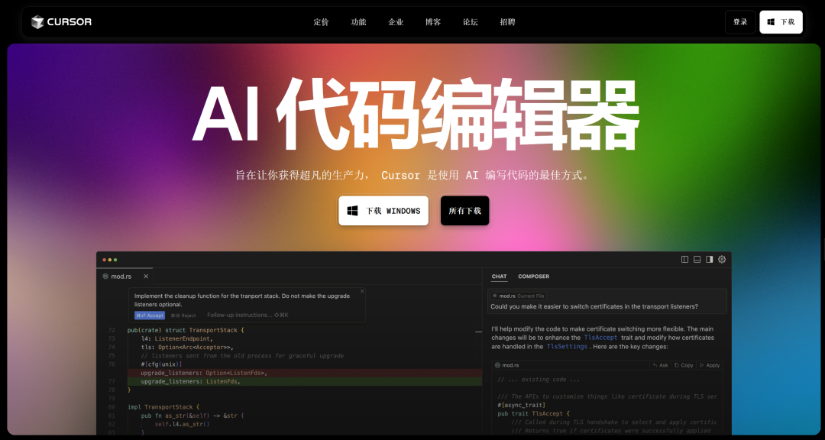Click the 下载 WINDOWS button
This screenshot has height=440, width=825.
click(x=383, y=210)
